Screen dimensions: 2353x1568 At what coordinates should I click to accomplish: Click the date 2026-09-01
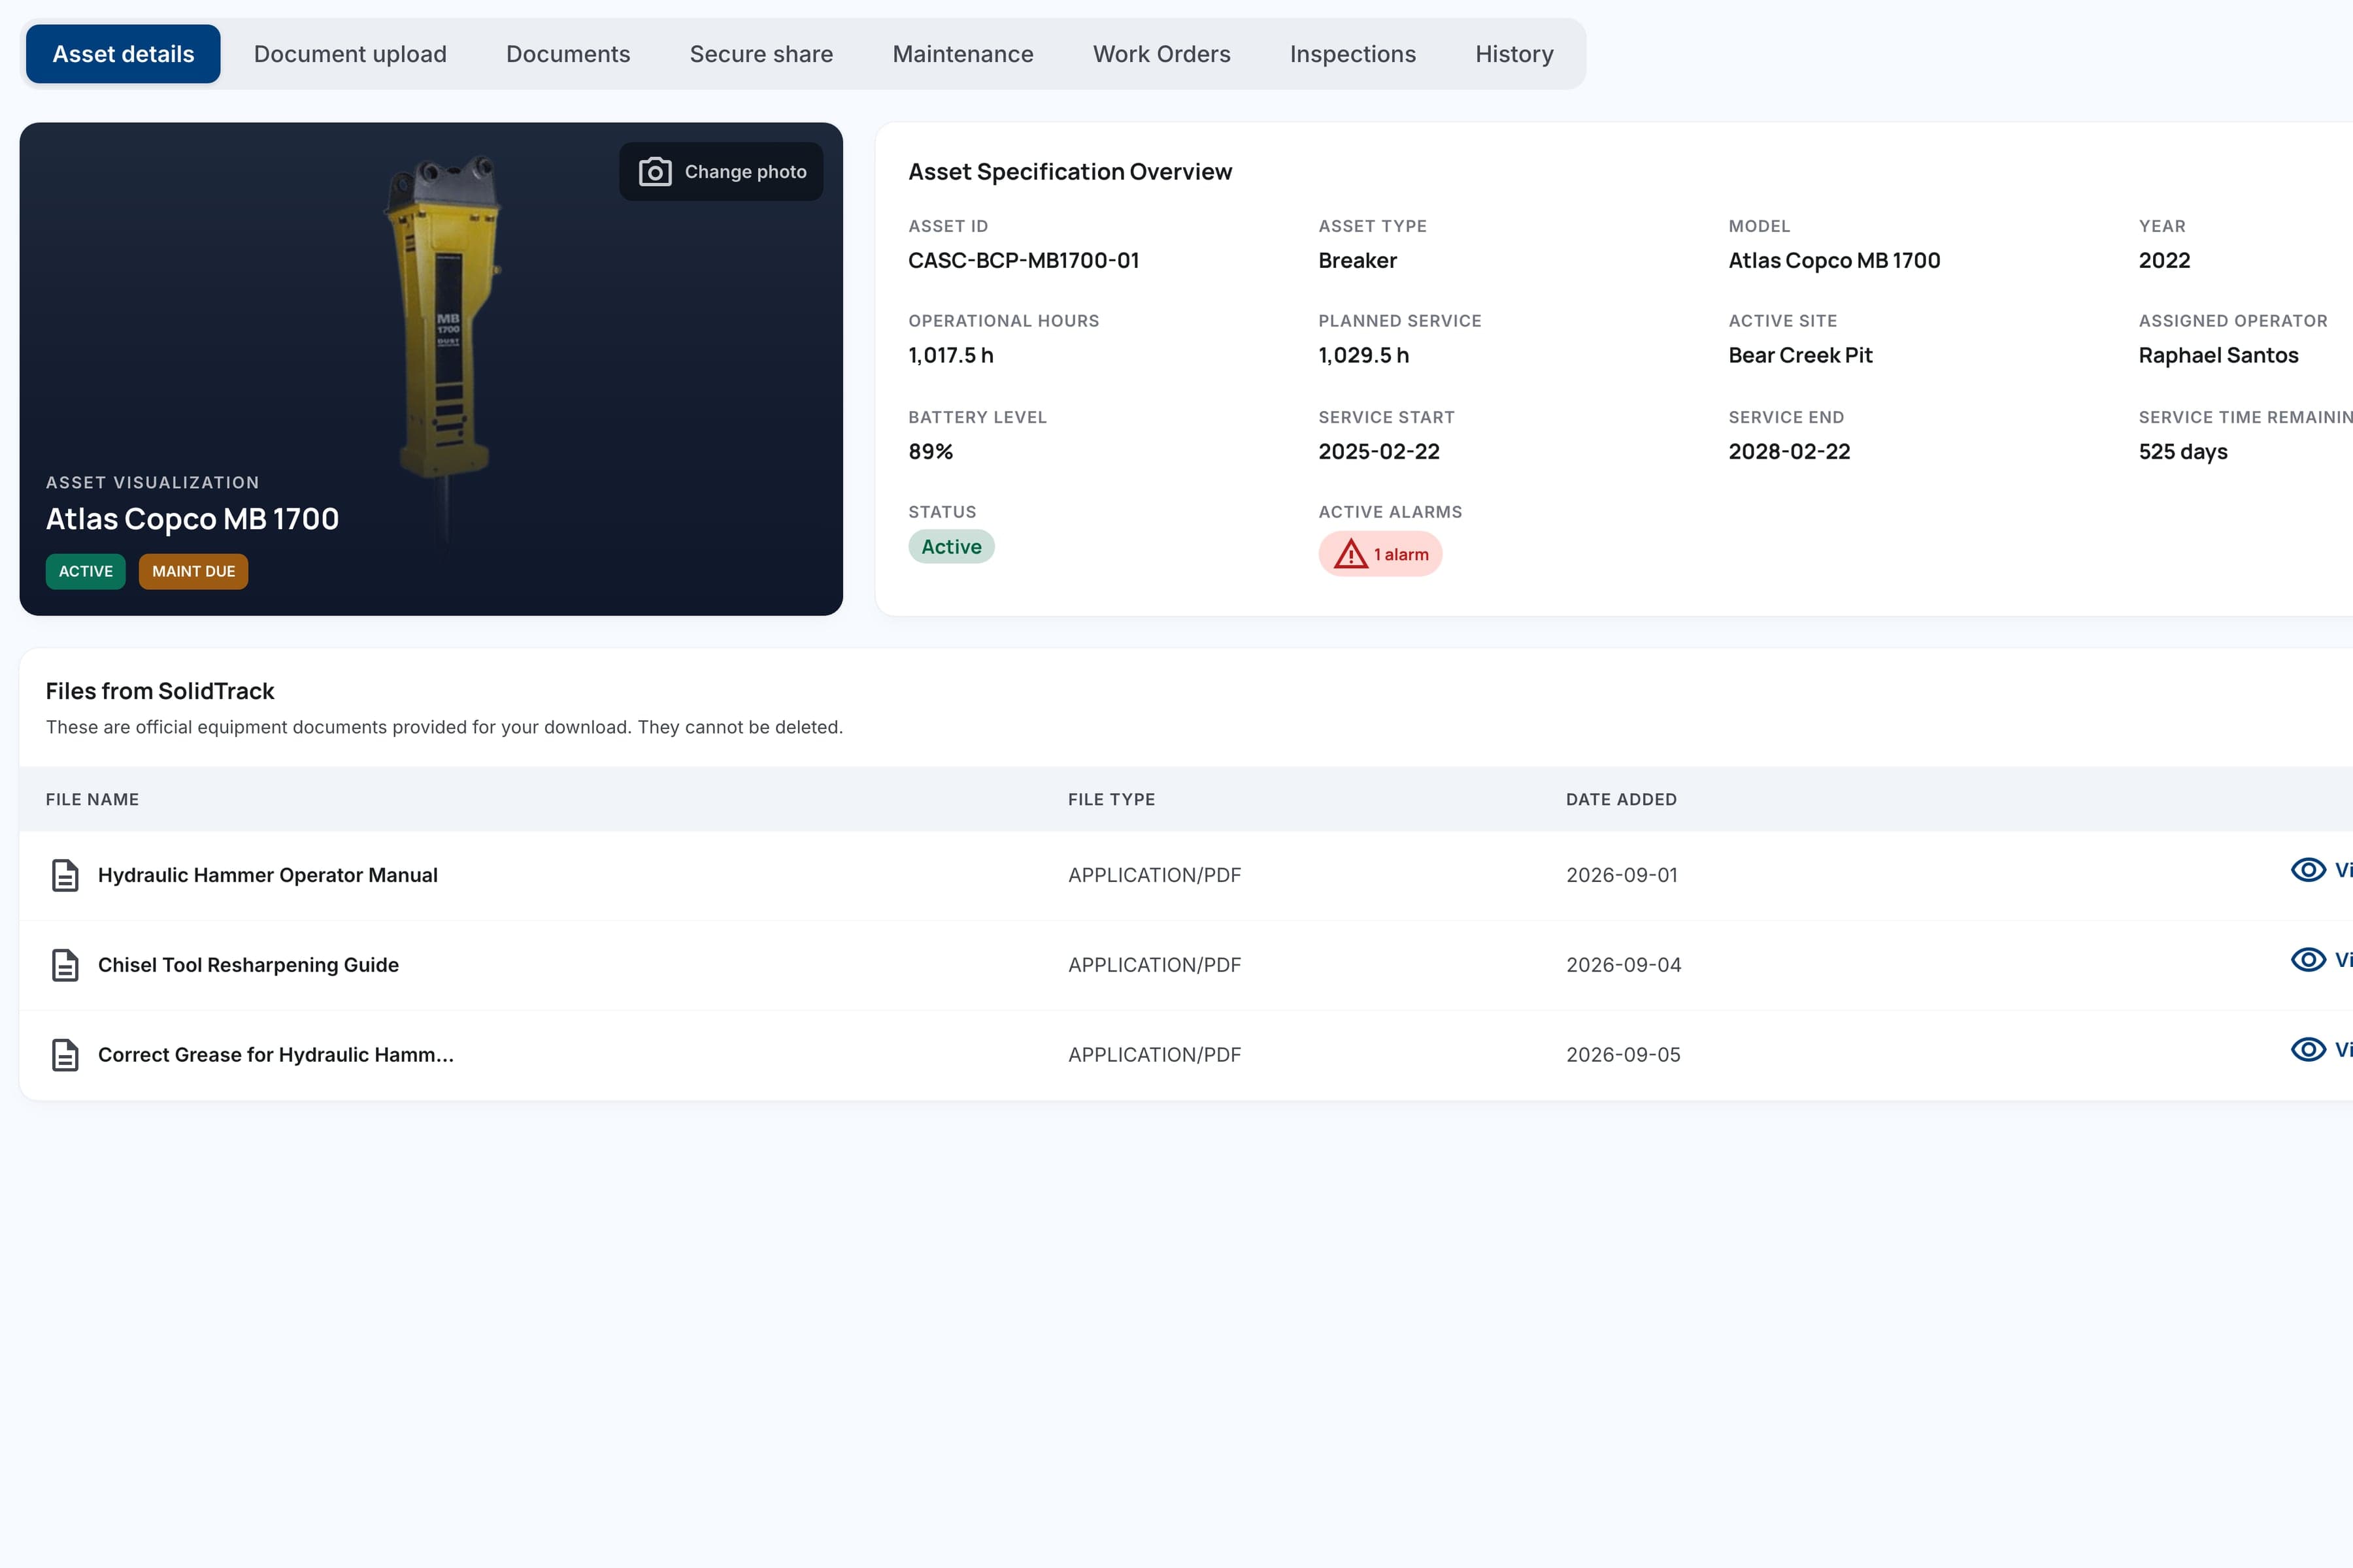tap(1622, 875)
